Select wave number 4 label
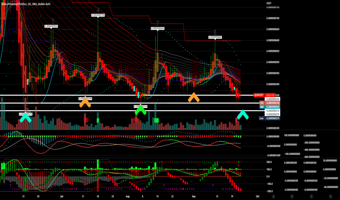The height and width of the screenshot is (200, 340). (x=98, y=10)
